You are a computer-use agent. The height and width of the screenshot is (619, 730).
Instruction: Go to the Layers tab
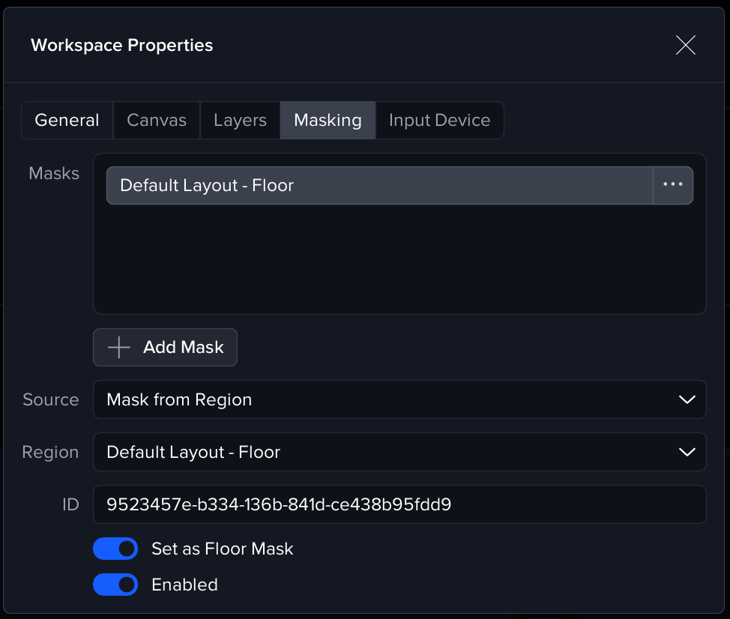pyautogui.click(x=240, y=121)
